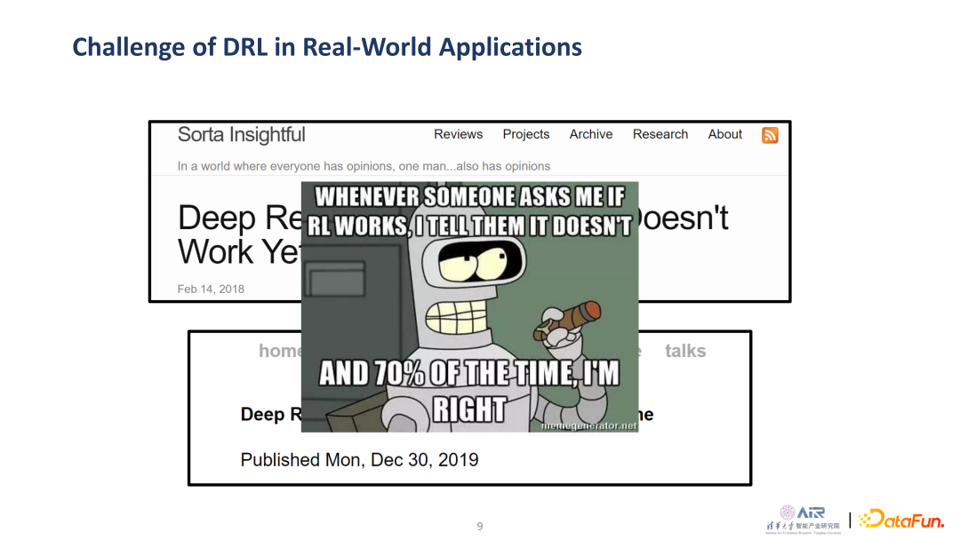Click the DataFun logo
The image size is (960, 540).
pos(900,520)
